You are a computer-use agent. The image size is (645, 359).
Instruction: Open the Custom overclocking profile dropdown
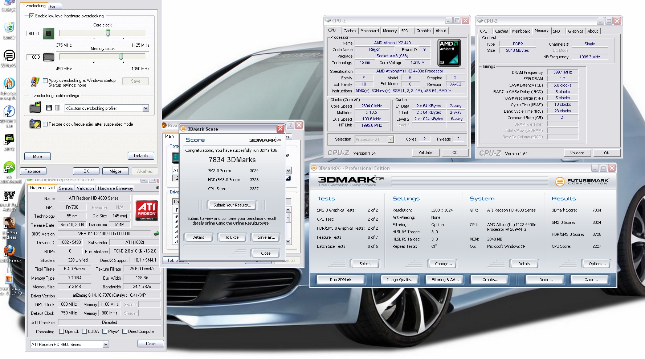pyautogui.click(x=146, y=108)
